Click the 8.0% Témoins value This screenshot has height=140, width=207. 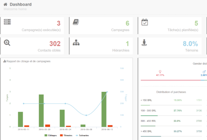(x=190, y=44)
